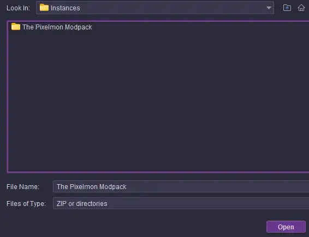The image size is (309, 237).
Task: Expand the Look In dropdown arrow
Action: (269, 8)
